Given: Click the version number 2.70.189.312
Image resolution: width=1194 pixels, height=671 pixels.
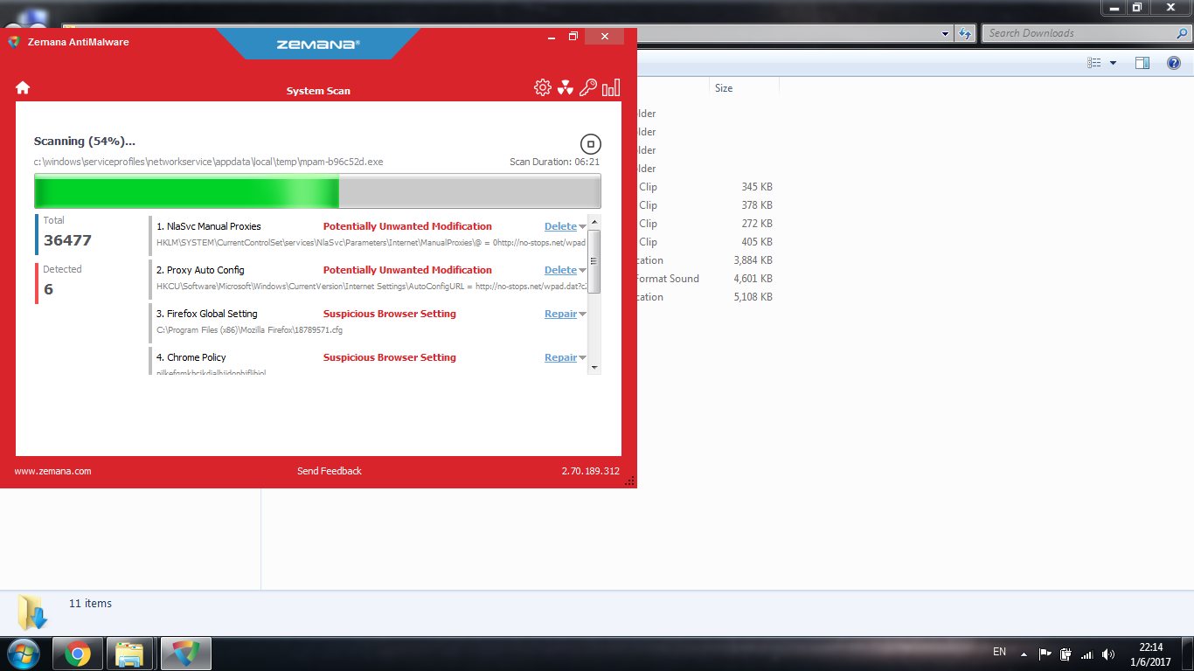Looking at the screenshot, I should (x=590, y=471).
